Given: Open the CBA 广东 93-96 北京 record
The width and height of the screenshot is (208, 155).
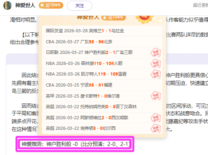Looking at the screenshot, I should point(102,42).
